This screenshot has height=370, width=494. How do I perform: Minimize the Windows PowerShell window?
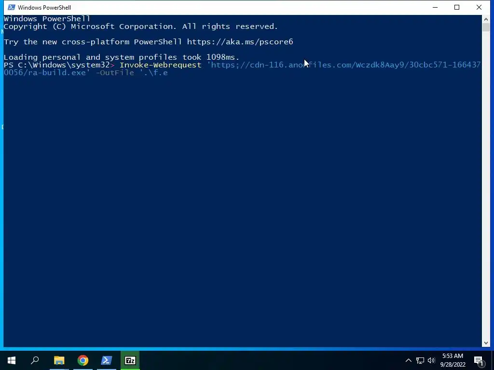(435, 7)
